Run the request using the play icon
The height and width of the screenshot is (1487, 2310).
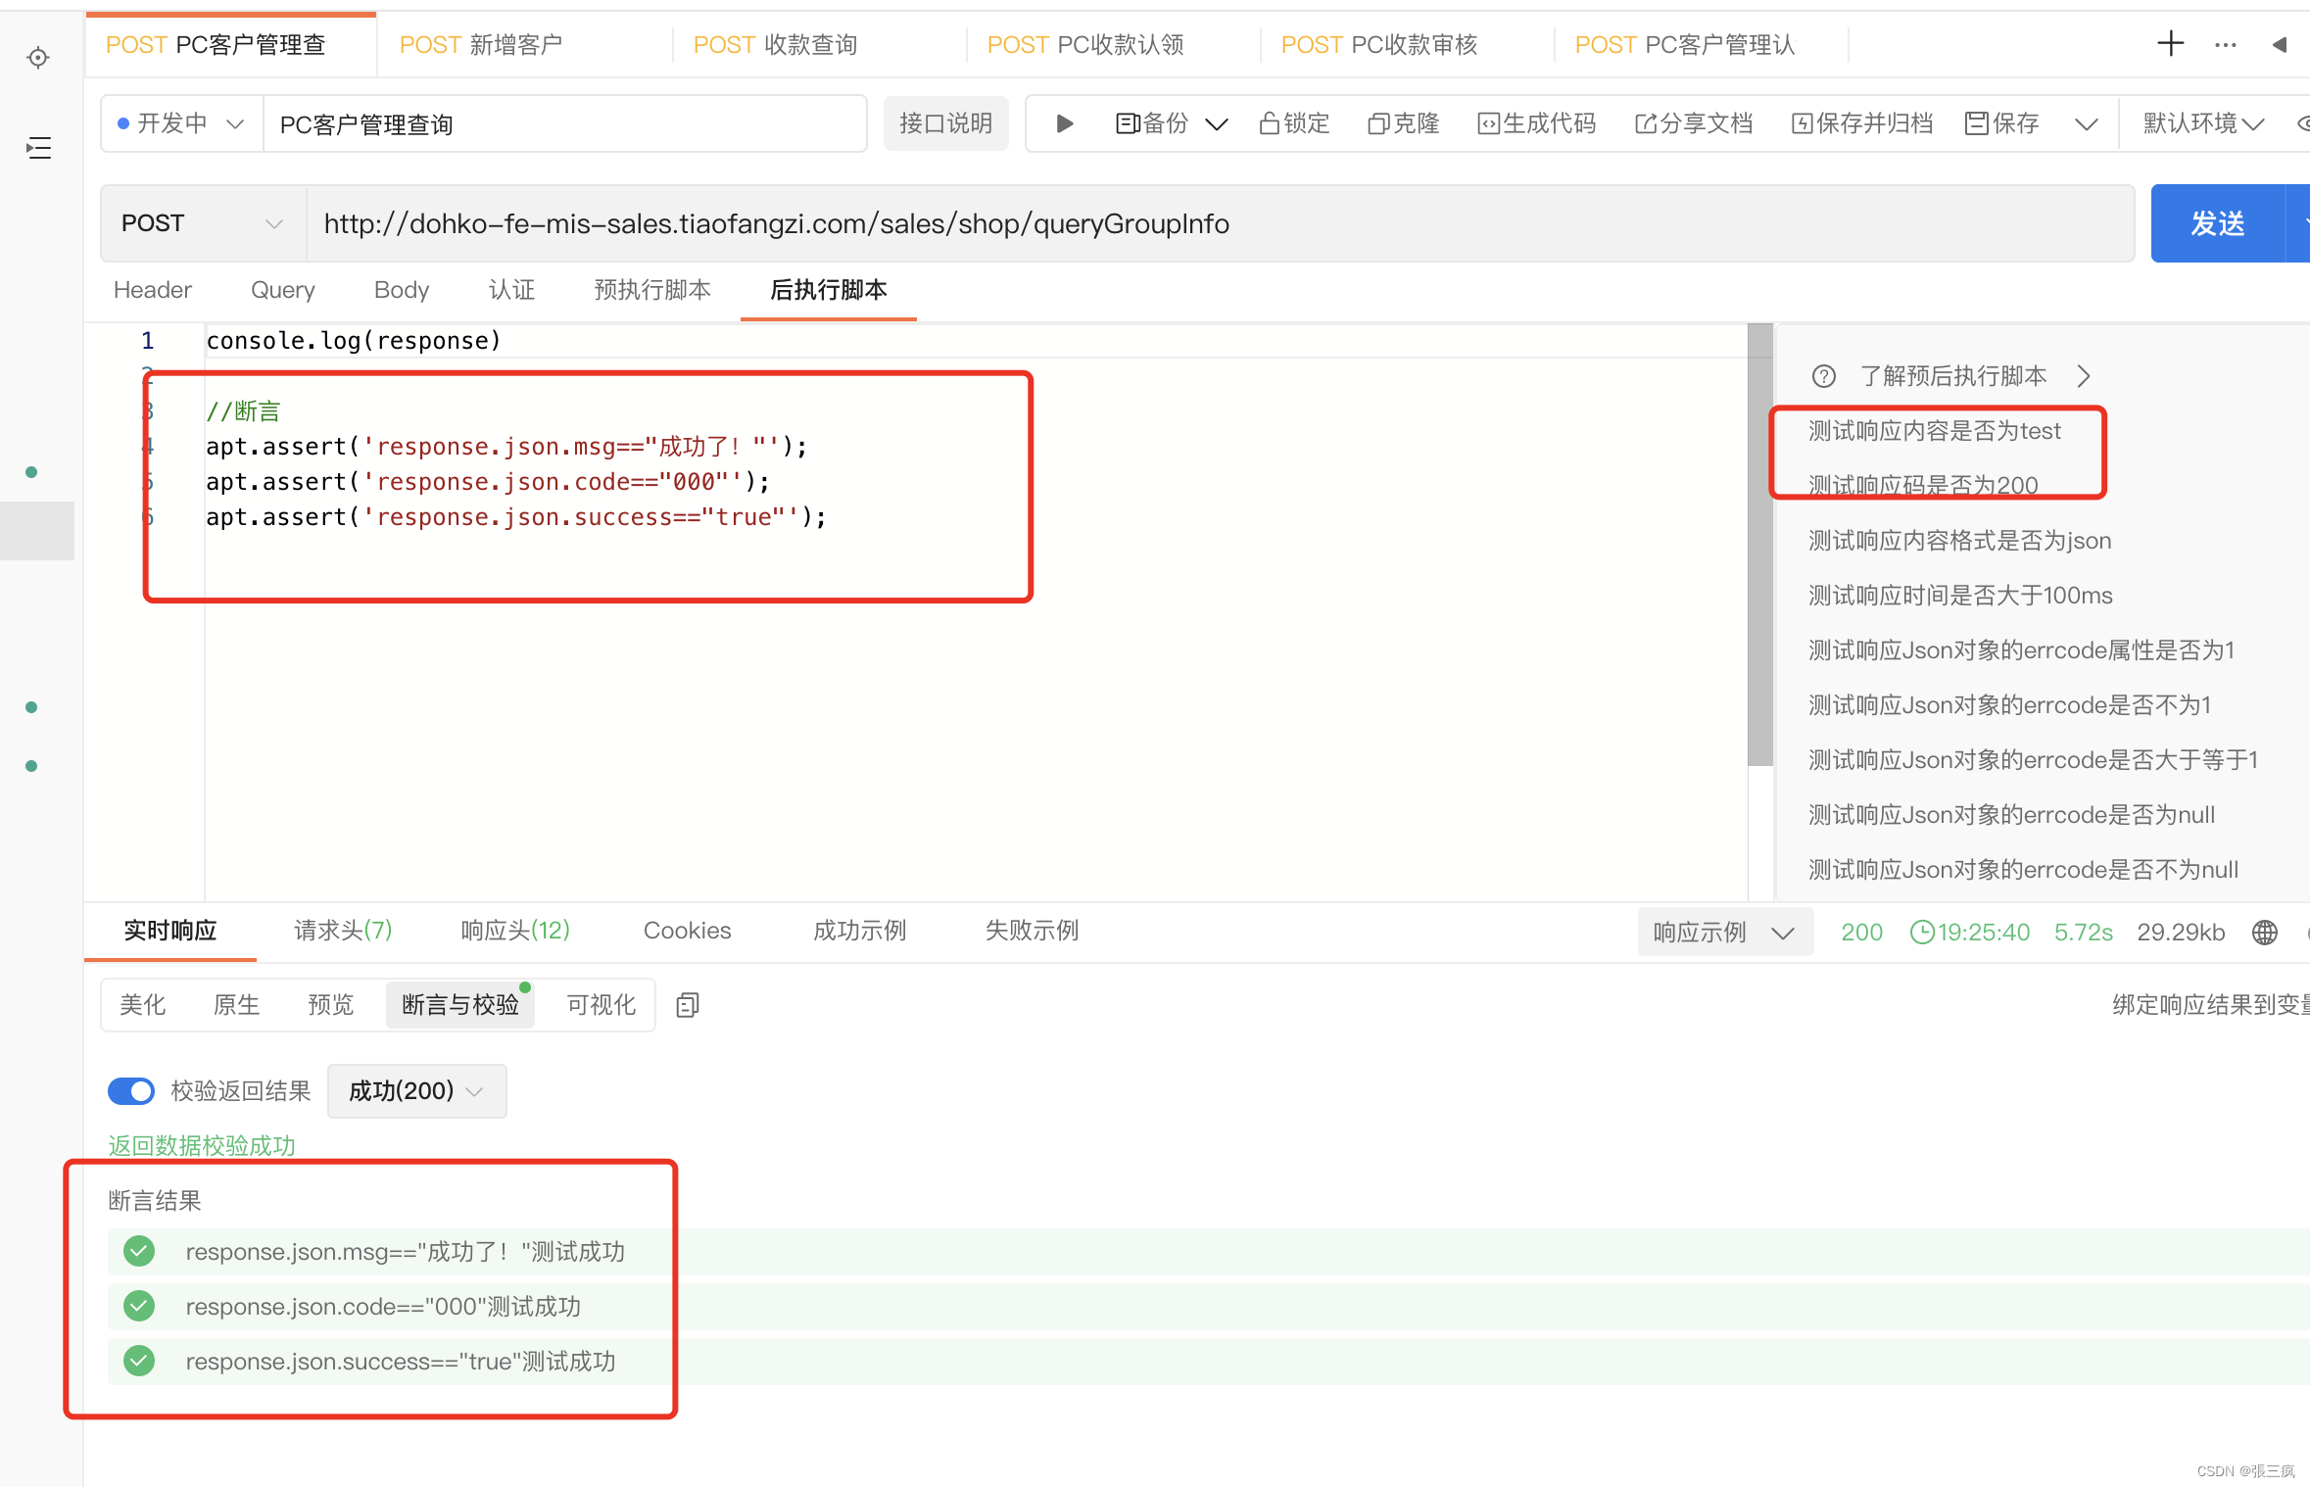pyautogui.click(x=1064, y=123)
